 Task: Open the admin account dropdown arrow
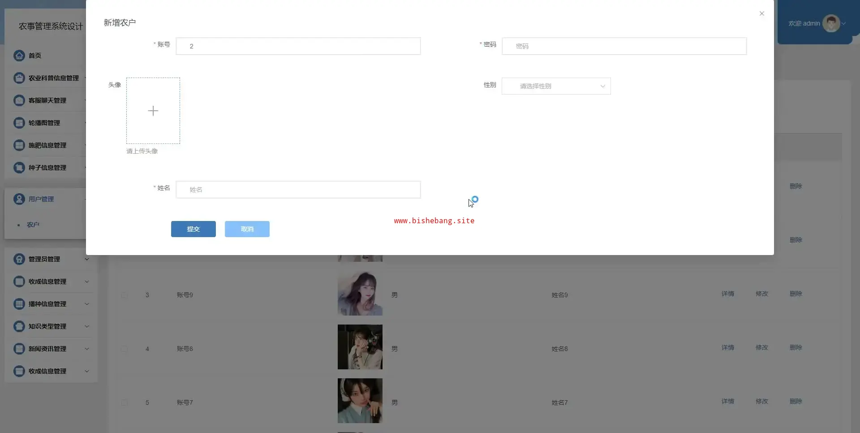[843, 23]
